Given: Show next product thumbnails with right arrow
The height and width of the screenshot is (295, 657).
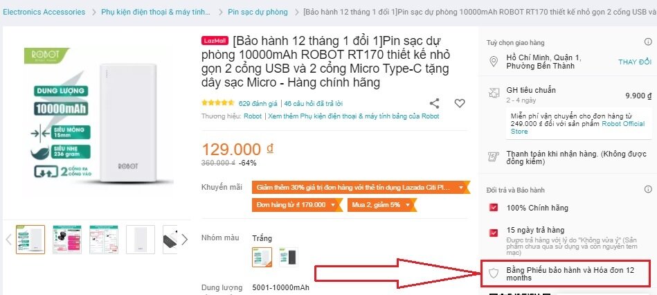Looking at the screenshot, I should [184, 240].
